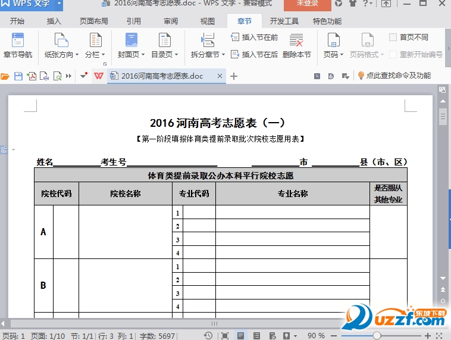Image resolution: width=451 pixels, height=340 pixels.
Task: Click the help question mark icon
Action: coord(365,3)
